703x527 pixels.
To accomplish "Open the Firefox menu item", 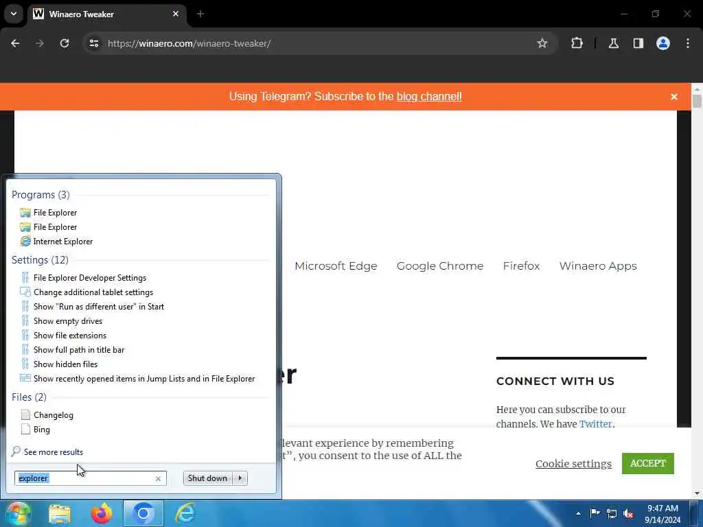I will (x=522, y=266).
